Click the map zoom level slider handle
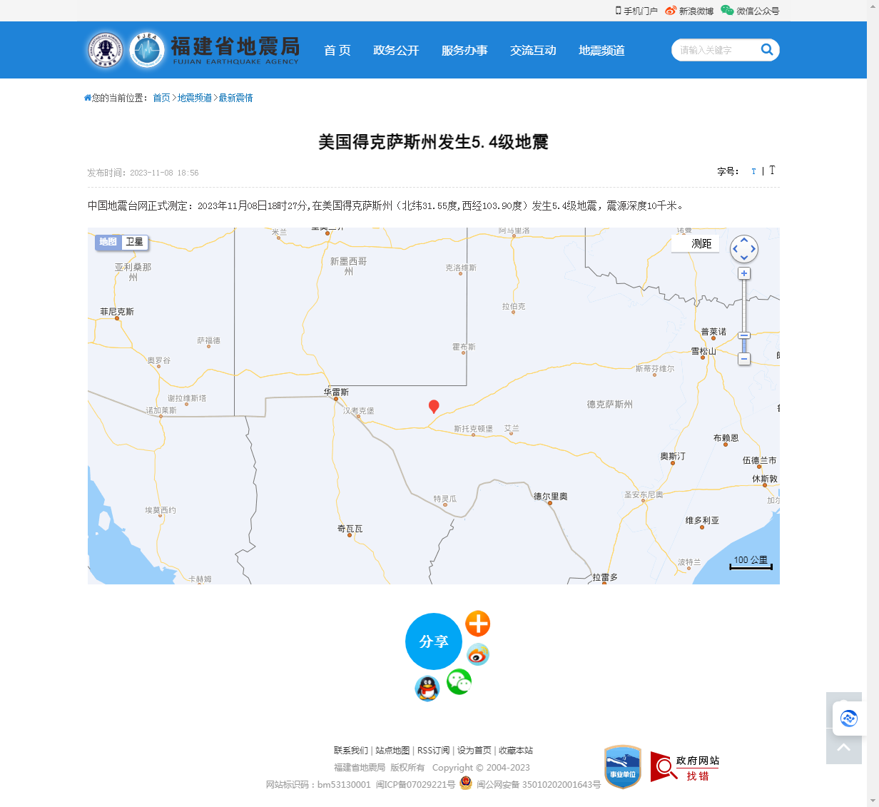Viewport: 879px width, 807px height. (x=744, y=335)
